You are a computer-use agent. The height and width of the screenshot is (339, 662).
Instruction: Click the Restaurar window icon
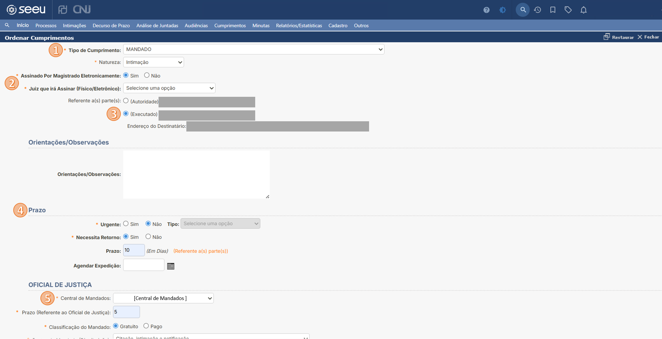606,37
